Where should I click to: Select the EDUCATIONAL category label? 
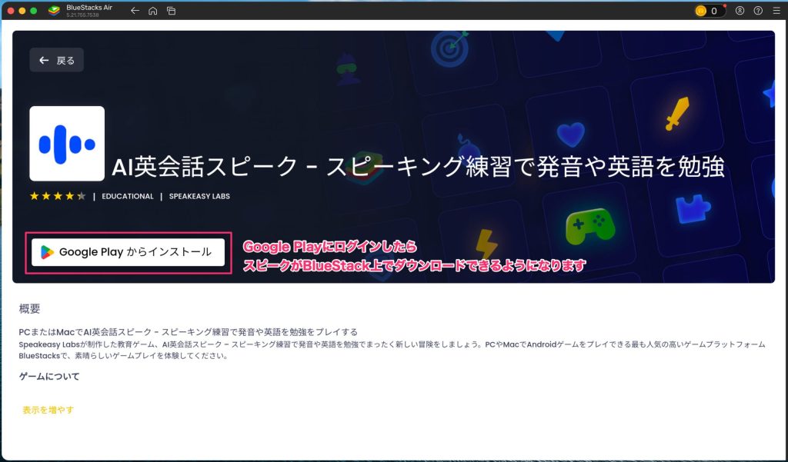[128, 196]
